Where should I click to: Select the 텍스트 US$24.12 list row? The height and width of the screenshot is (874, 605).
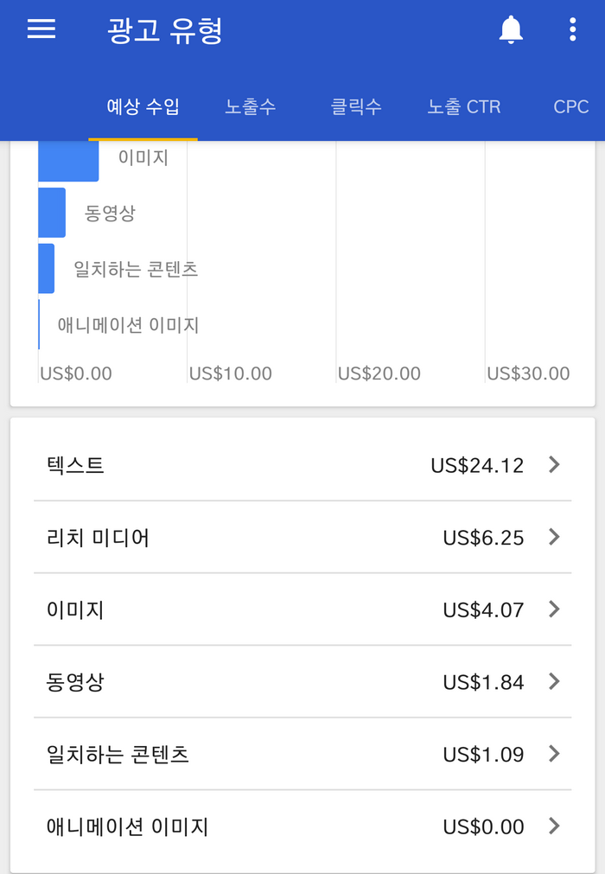point(302,465)
